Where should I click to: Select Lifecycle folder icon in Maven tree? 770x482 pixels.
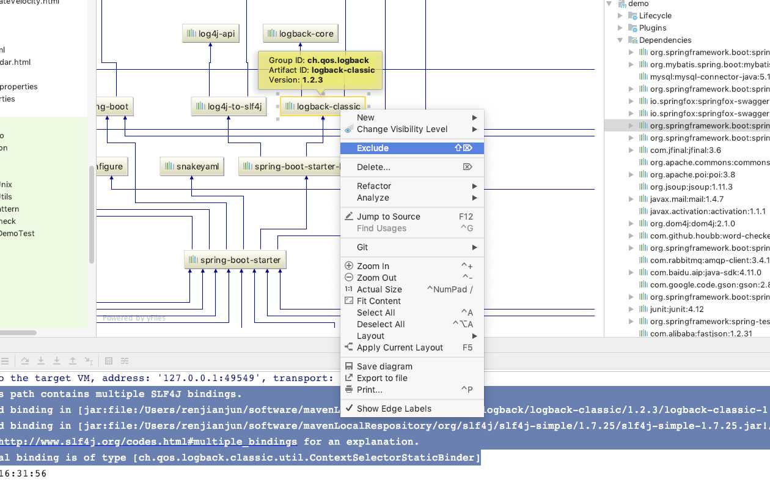tap(633, 16)
